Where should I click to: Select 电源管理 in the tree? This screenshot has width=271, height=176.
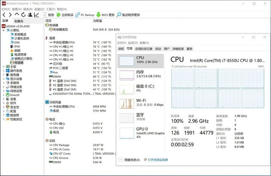18,55
